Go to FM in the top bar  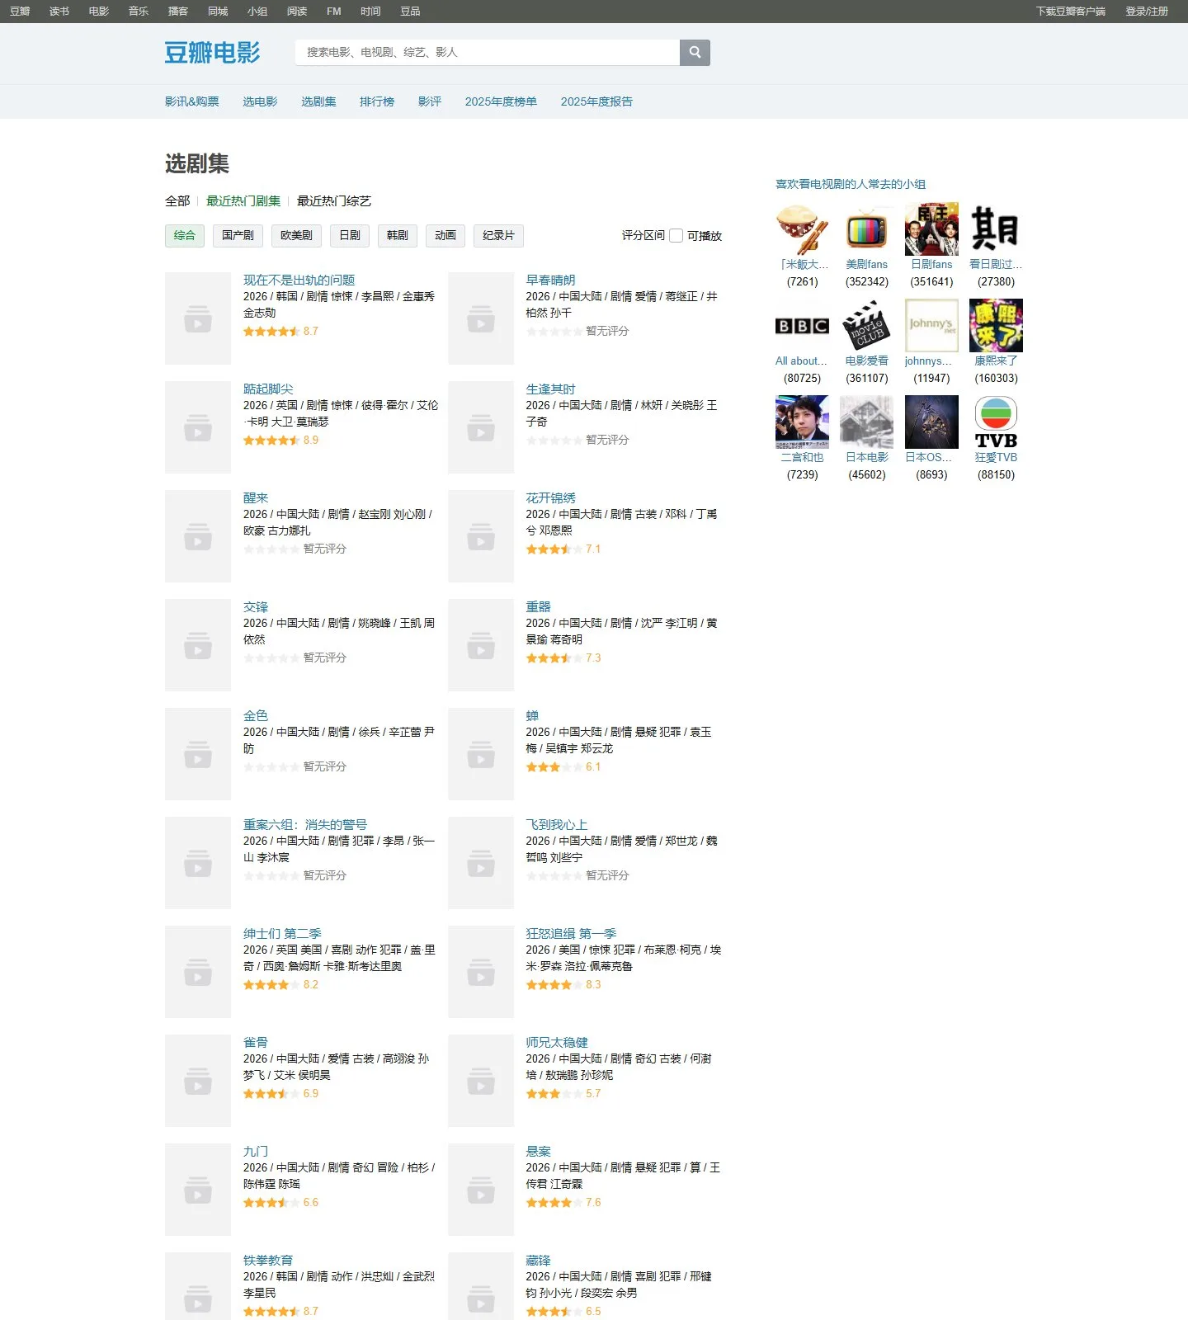334,12
